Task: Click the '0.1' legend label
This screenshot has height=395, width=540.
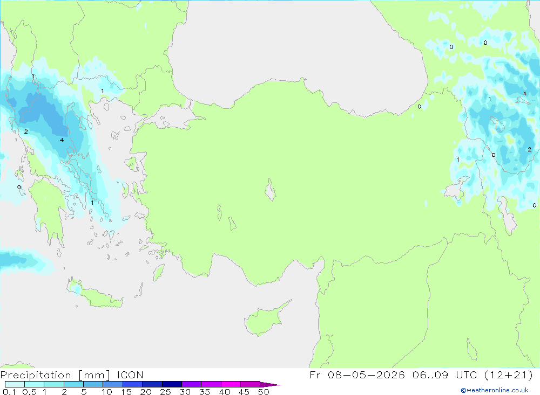Action: click(9, 392)
